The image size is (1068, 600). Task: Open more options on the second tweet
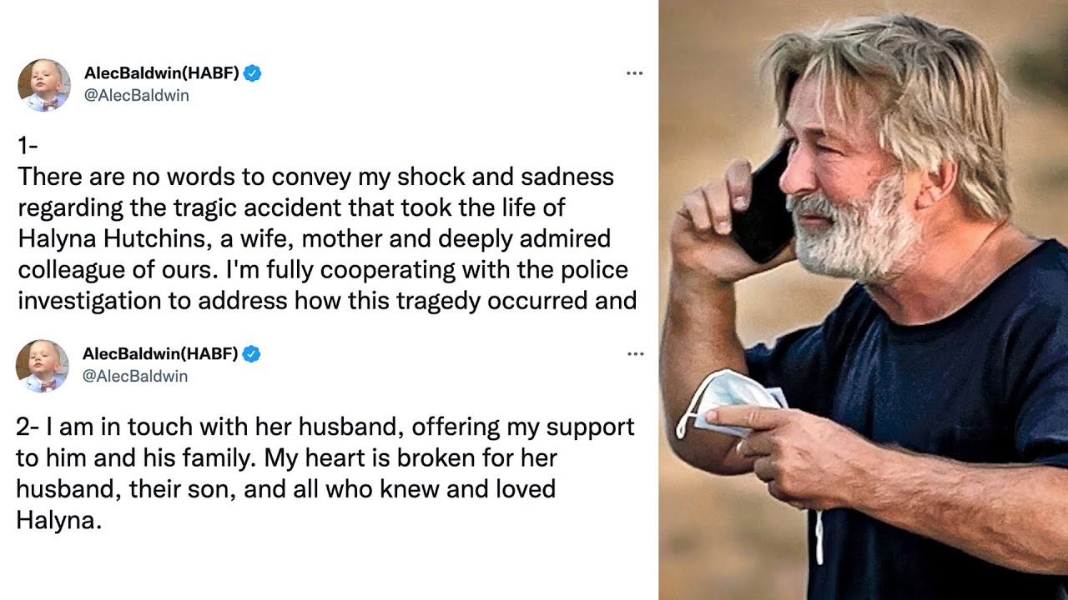tap(635, 354)
